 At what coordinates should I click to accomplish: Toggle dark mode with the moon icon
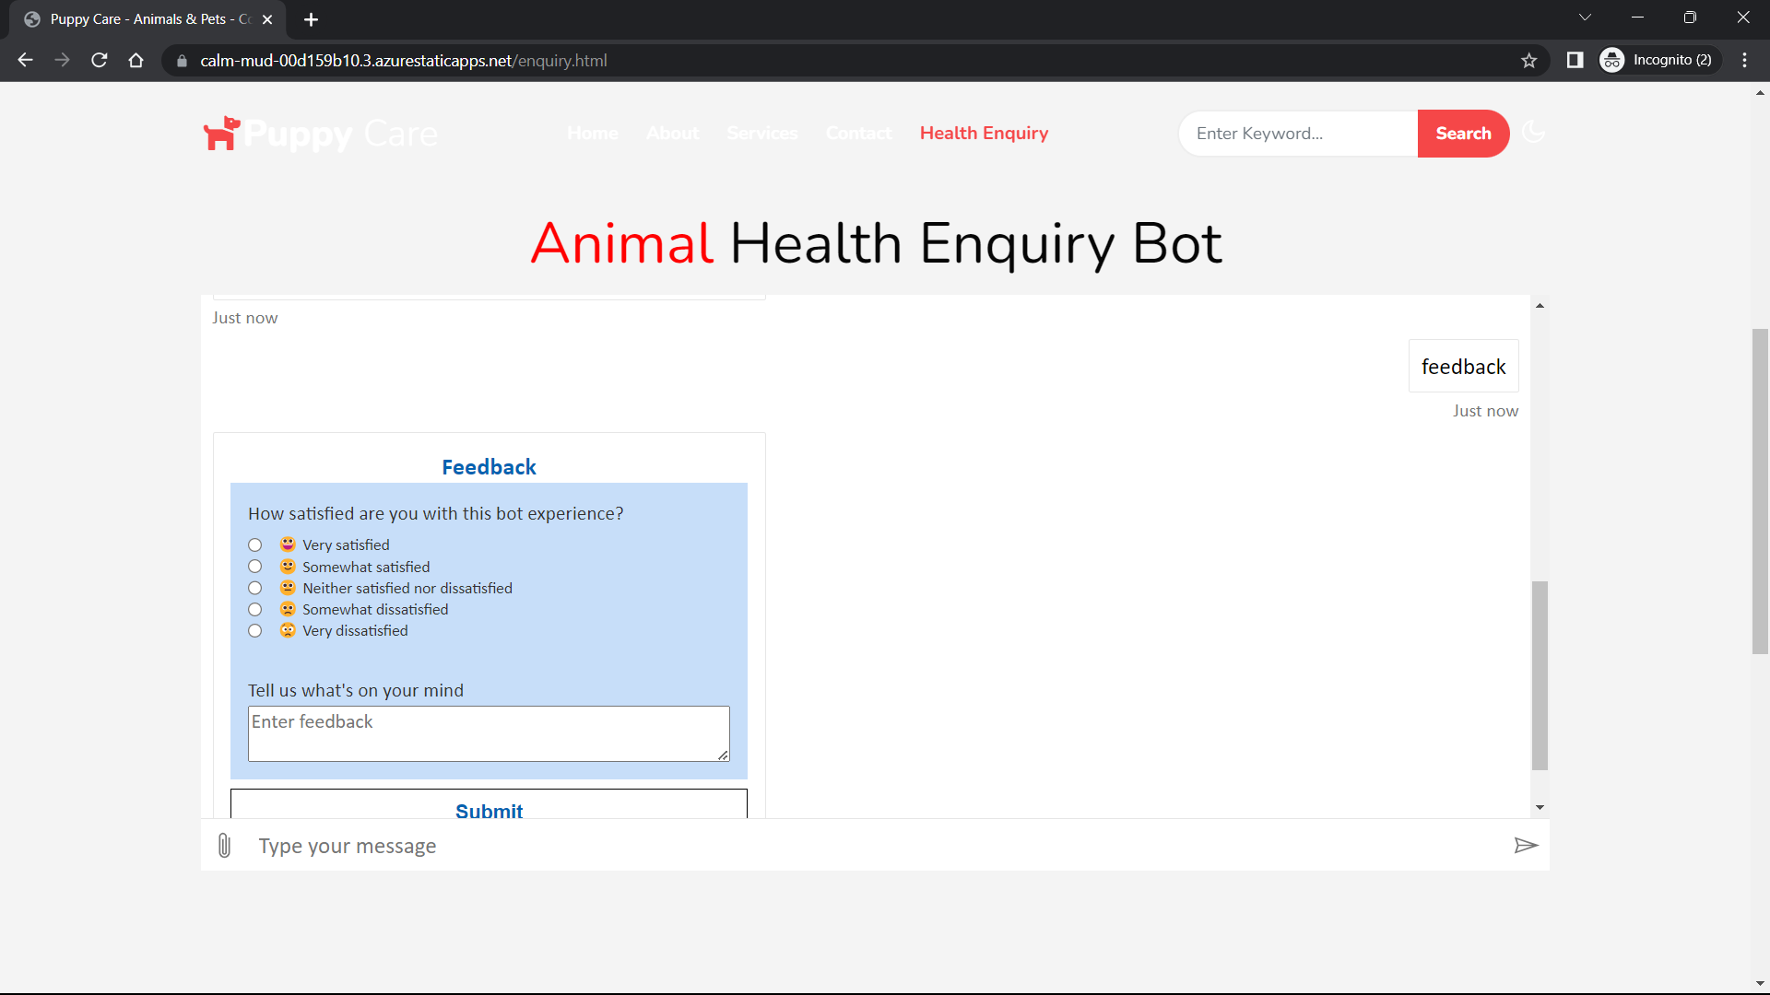pyautogui.click(x=1533, y=133)
